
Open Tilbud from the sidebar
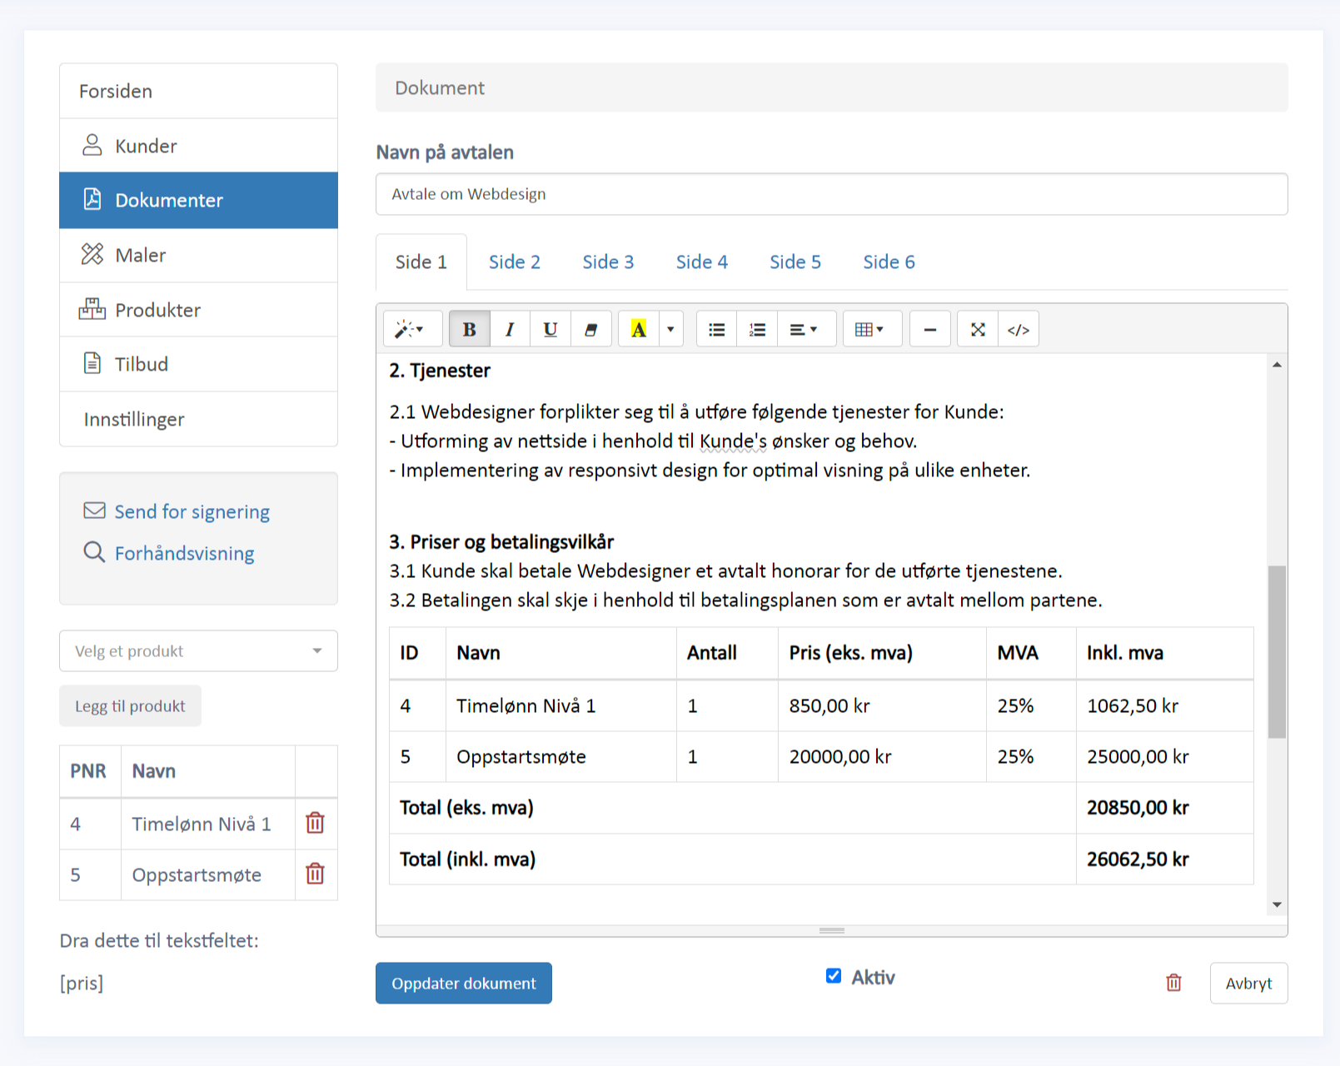[x=199, y=364]
